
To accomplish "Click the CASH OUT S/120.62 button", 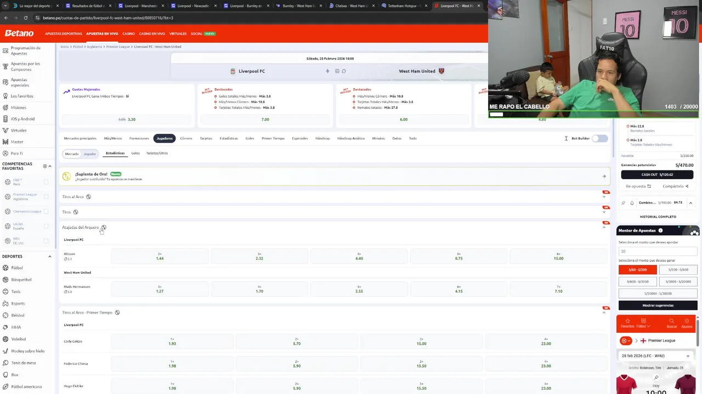I will (657, 175).
